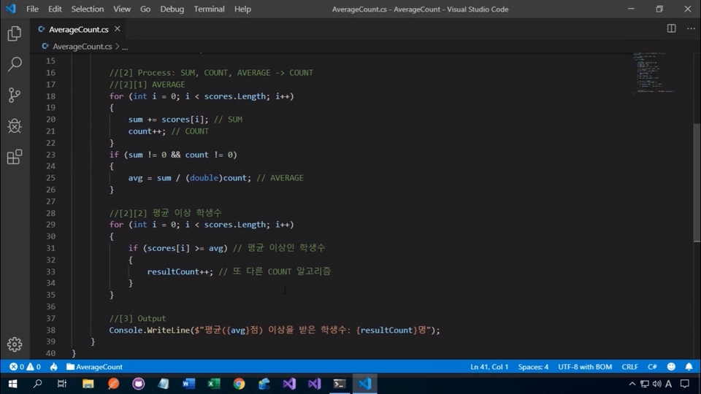
Task: Open the Terminal menu
Action: [x=209, y=9]
